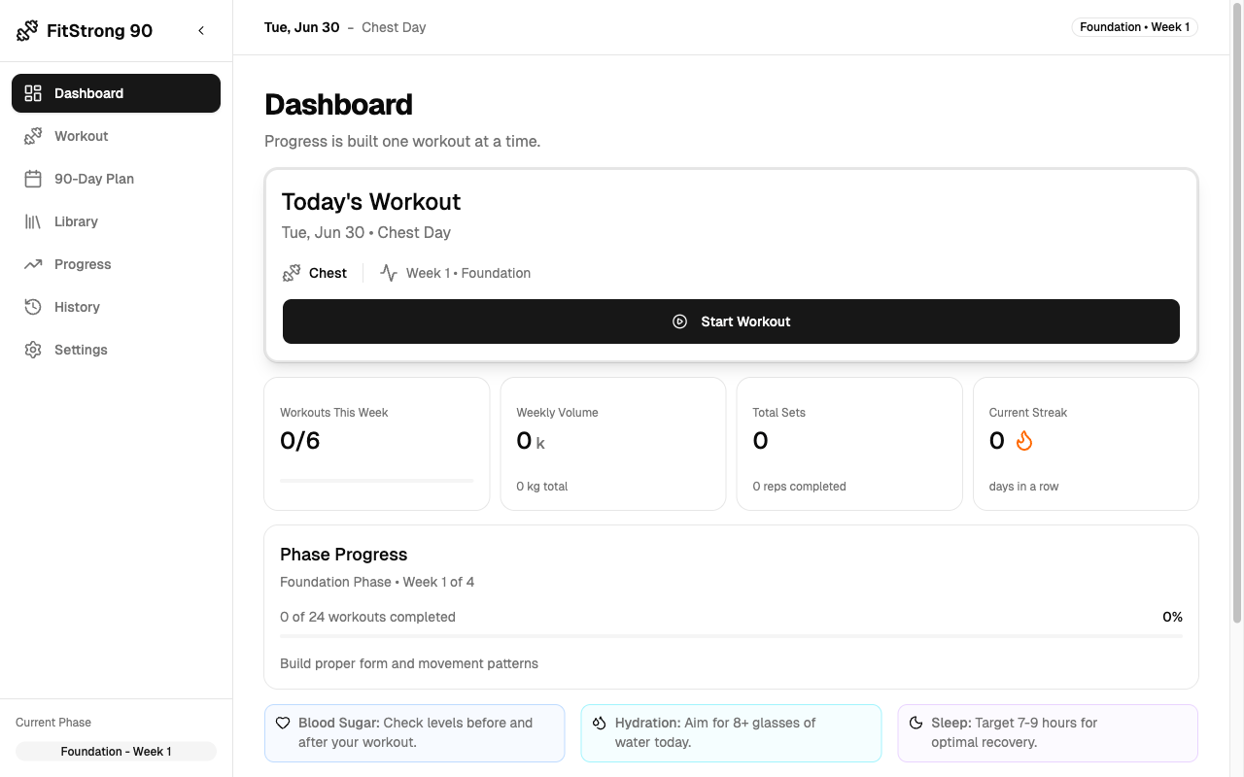This screenshot has width=1244, height=777.
Task: Click 'Build proper form and movement patterns'
Action: click(409, 663)
